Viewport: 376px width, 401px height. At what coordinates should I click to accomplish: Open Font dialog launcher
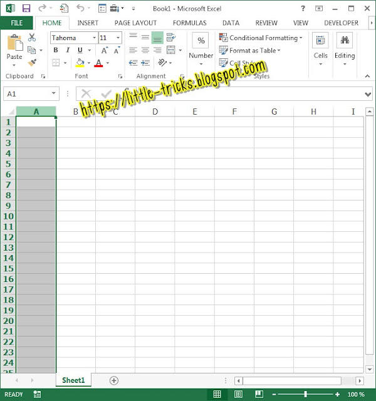tap(120, 76)
